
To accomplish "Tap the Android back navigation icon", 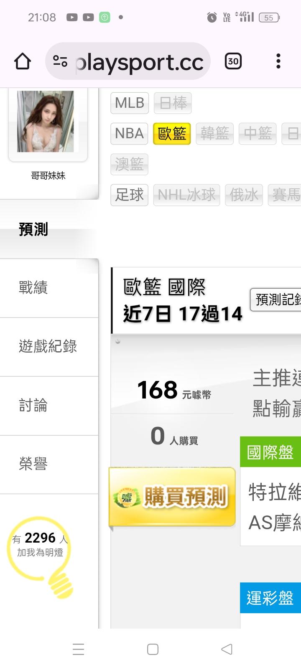I will 227,649.
